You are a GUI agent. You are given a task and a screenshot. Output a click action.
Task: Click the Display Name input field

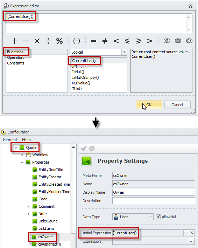pos(154,192)
